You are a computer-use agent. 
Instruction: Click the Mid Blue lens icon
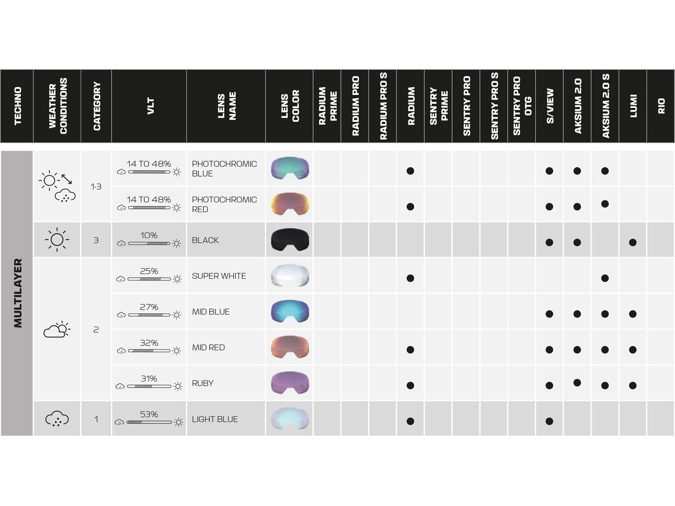pyautogui.click(x=289, y=312)
